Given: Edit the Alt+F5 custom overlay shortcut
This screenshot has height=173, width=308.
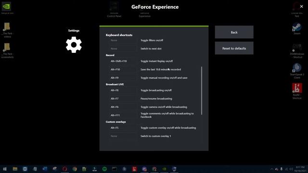Looking at the screenshot, I should (122, 128).
